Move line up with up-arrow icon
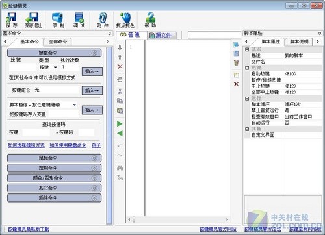325x235 pixels. pyautogui.click(x=120, y=57)
